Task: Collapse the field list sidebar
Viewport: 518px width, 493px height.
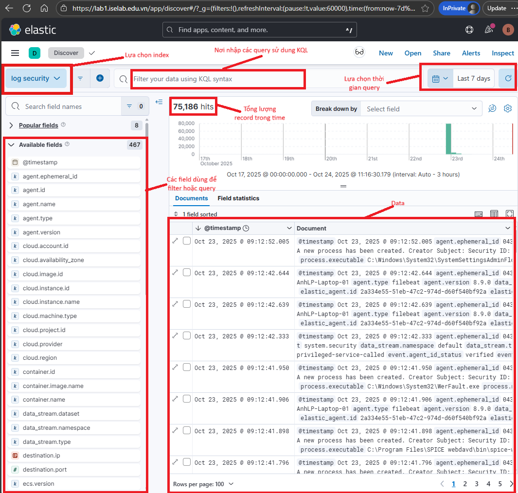Action: pos(159,102)
